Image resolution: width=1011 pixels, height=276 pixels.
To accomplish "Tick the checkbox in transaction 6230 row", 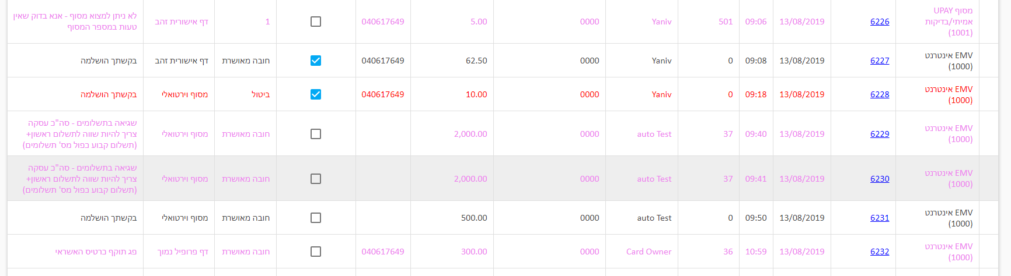I will pos(316,179).
